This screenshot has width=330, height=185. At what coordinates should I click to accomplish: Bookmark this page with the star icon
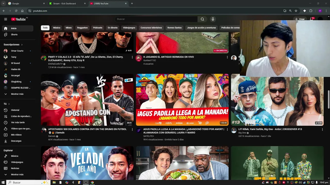click(296, 11)
